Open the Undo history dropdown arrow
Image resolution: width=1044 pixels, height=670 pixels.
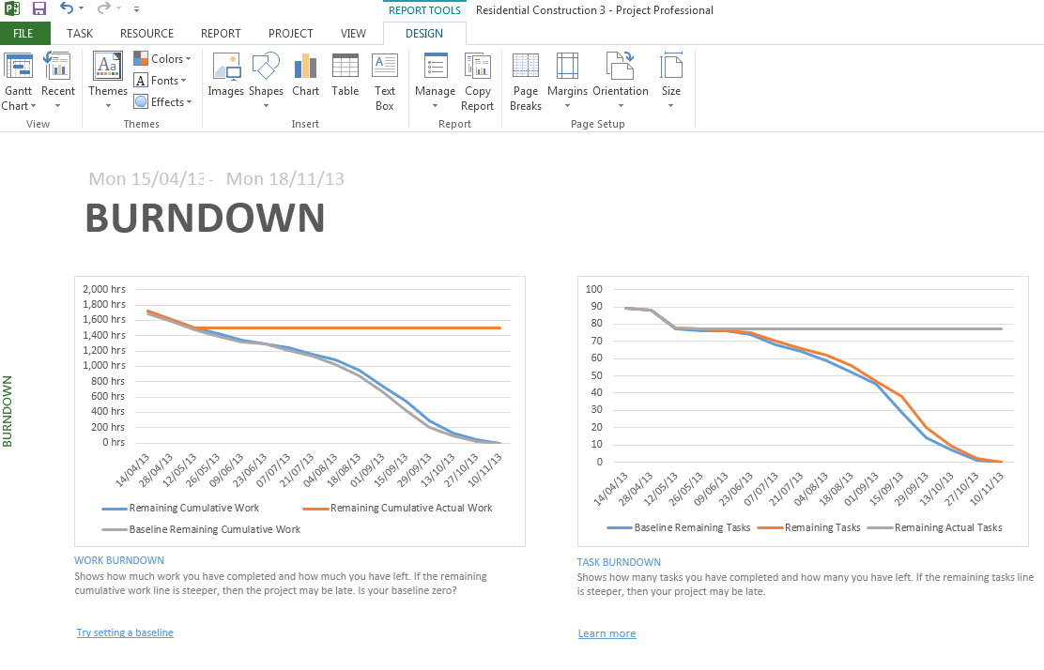[82, 8]
